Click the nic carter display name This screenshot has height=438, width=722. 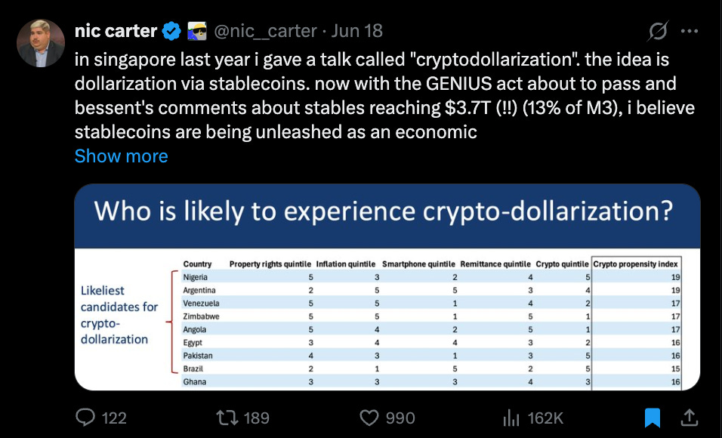point(116,31)
